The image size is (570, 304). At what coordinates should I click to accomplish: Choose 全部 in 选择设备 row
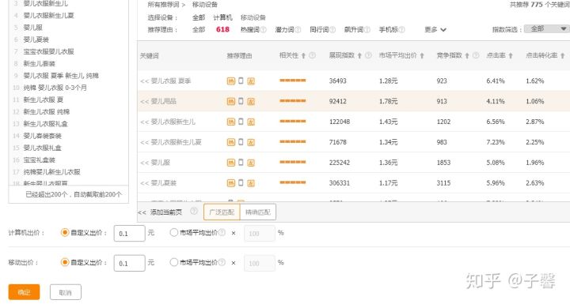[x=199, y=17]
